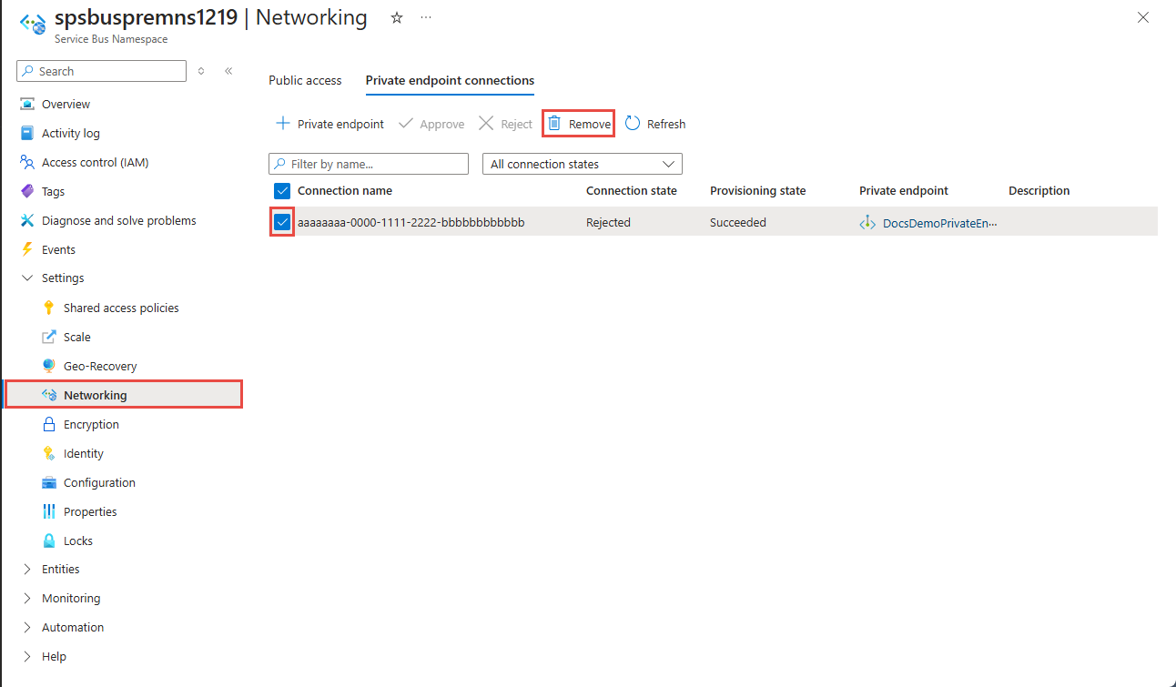Click the Diagnose and solve problems icon

coord(27,220)
